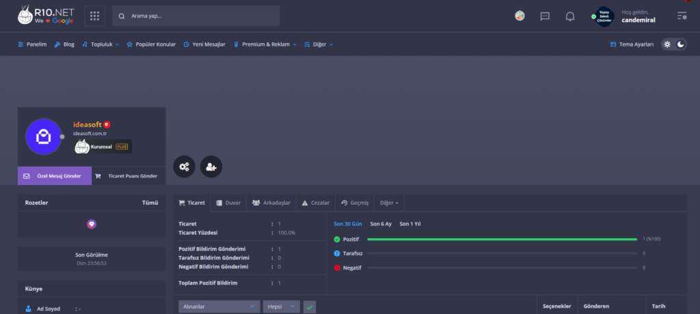Click the green checkmark filter button

[x=310, y=307]
